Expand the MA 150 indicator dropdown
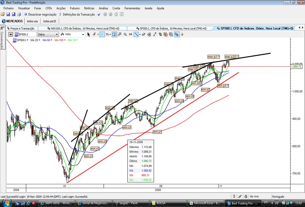The height and width of the screenshot is (207, 305). [65, 40]
